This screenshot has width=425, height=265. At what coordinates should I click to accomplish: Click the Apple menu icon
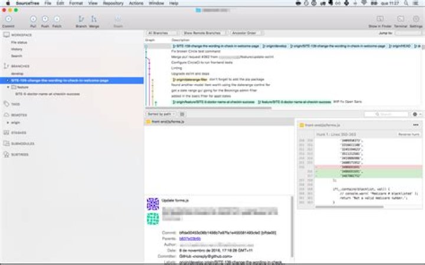[x=8, y=4]
